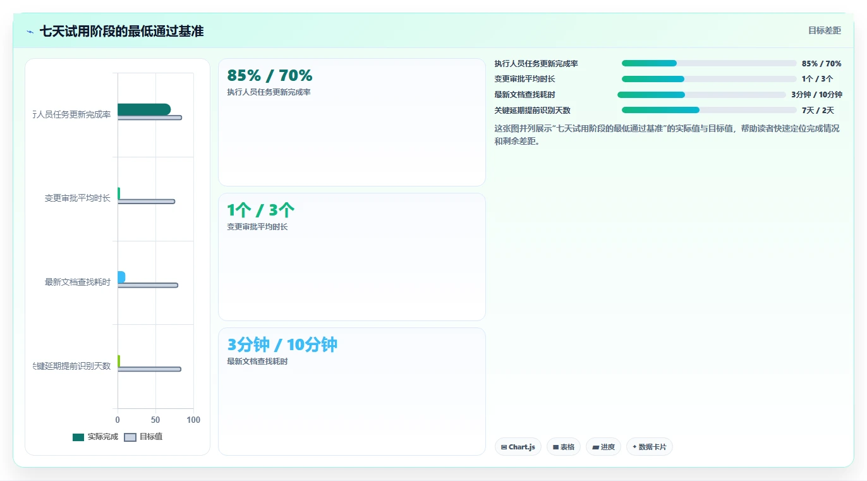The height and width of the screenshot is (481, 867).
Task: Click the progress bar for 关键延期提前识别天数
Action: coord(709,110)
